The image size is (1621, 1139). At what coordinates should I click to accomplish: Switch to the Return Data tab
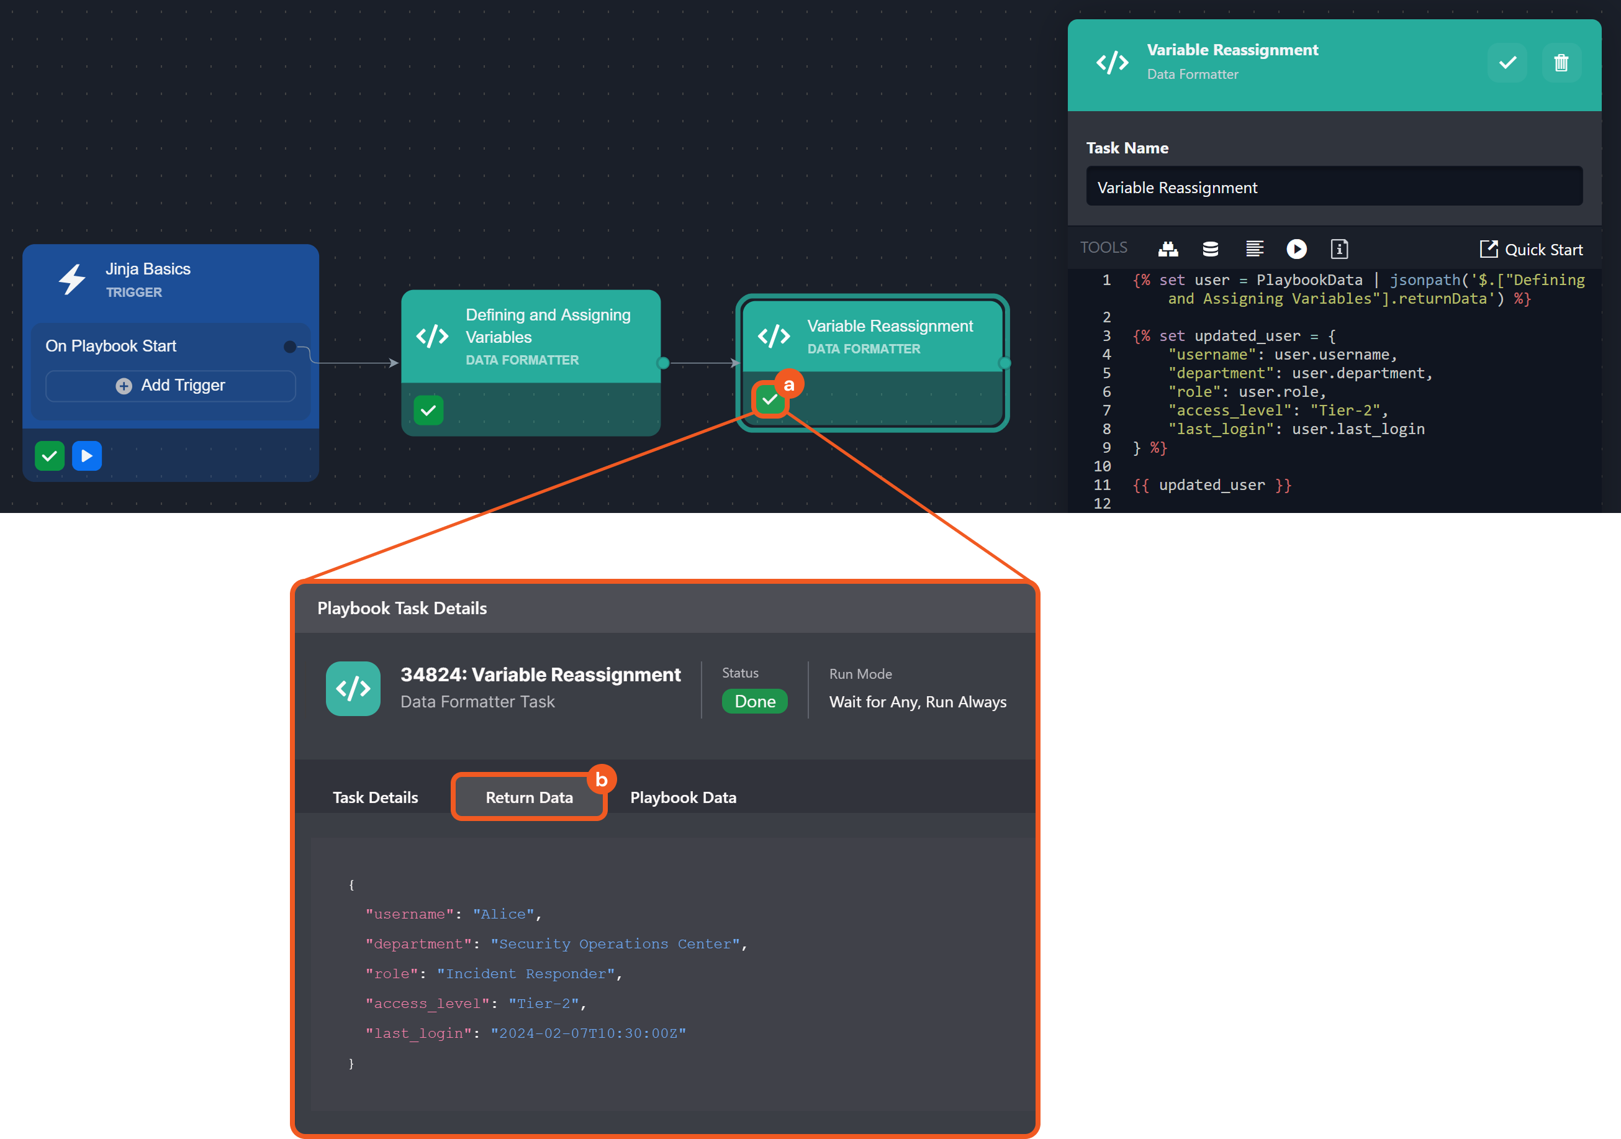529,797
